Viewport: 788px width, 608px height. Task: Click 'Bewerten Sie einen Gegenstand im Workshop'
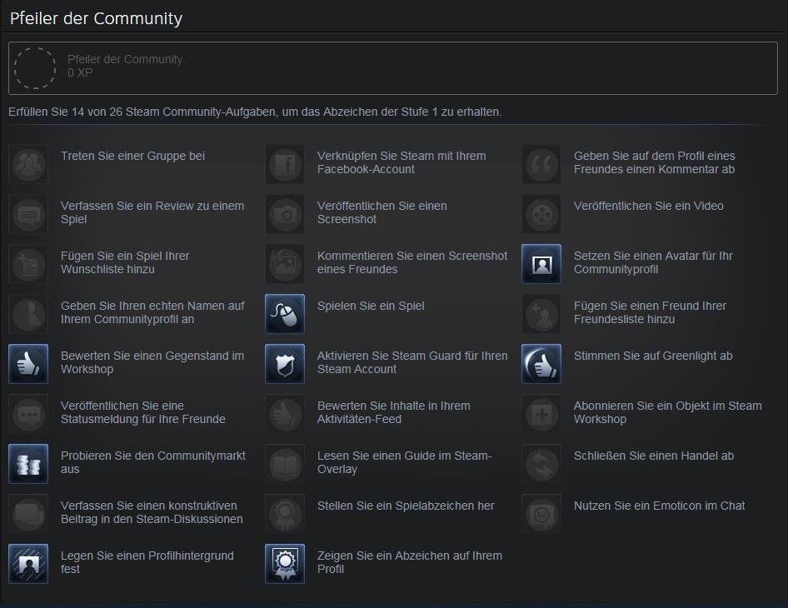point(152,362)
